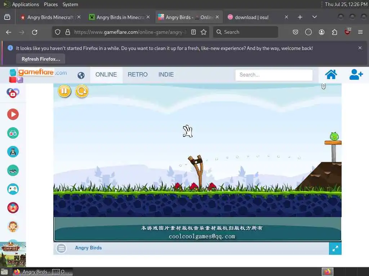The width and height of the screenshot is (369, 276).
Task: Open the game menu hamburger icon
Action: [x=61, y=248]
